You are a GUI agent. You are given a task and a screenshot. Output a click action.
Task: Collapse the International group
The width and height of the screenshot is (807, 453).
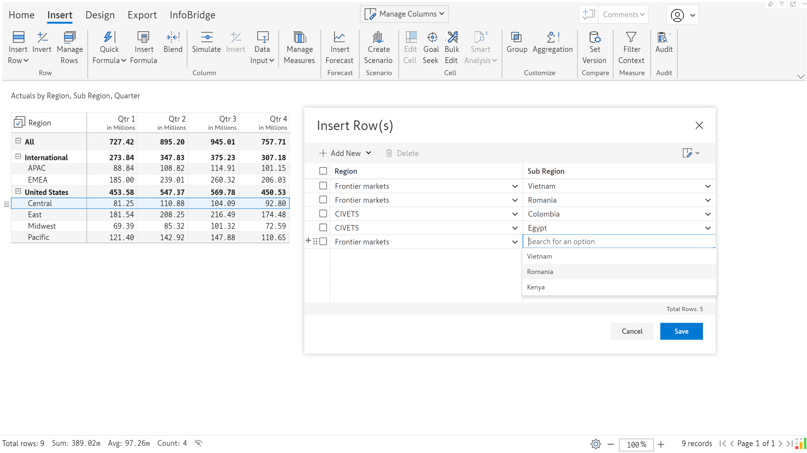[x=18, y=157]
